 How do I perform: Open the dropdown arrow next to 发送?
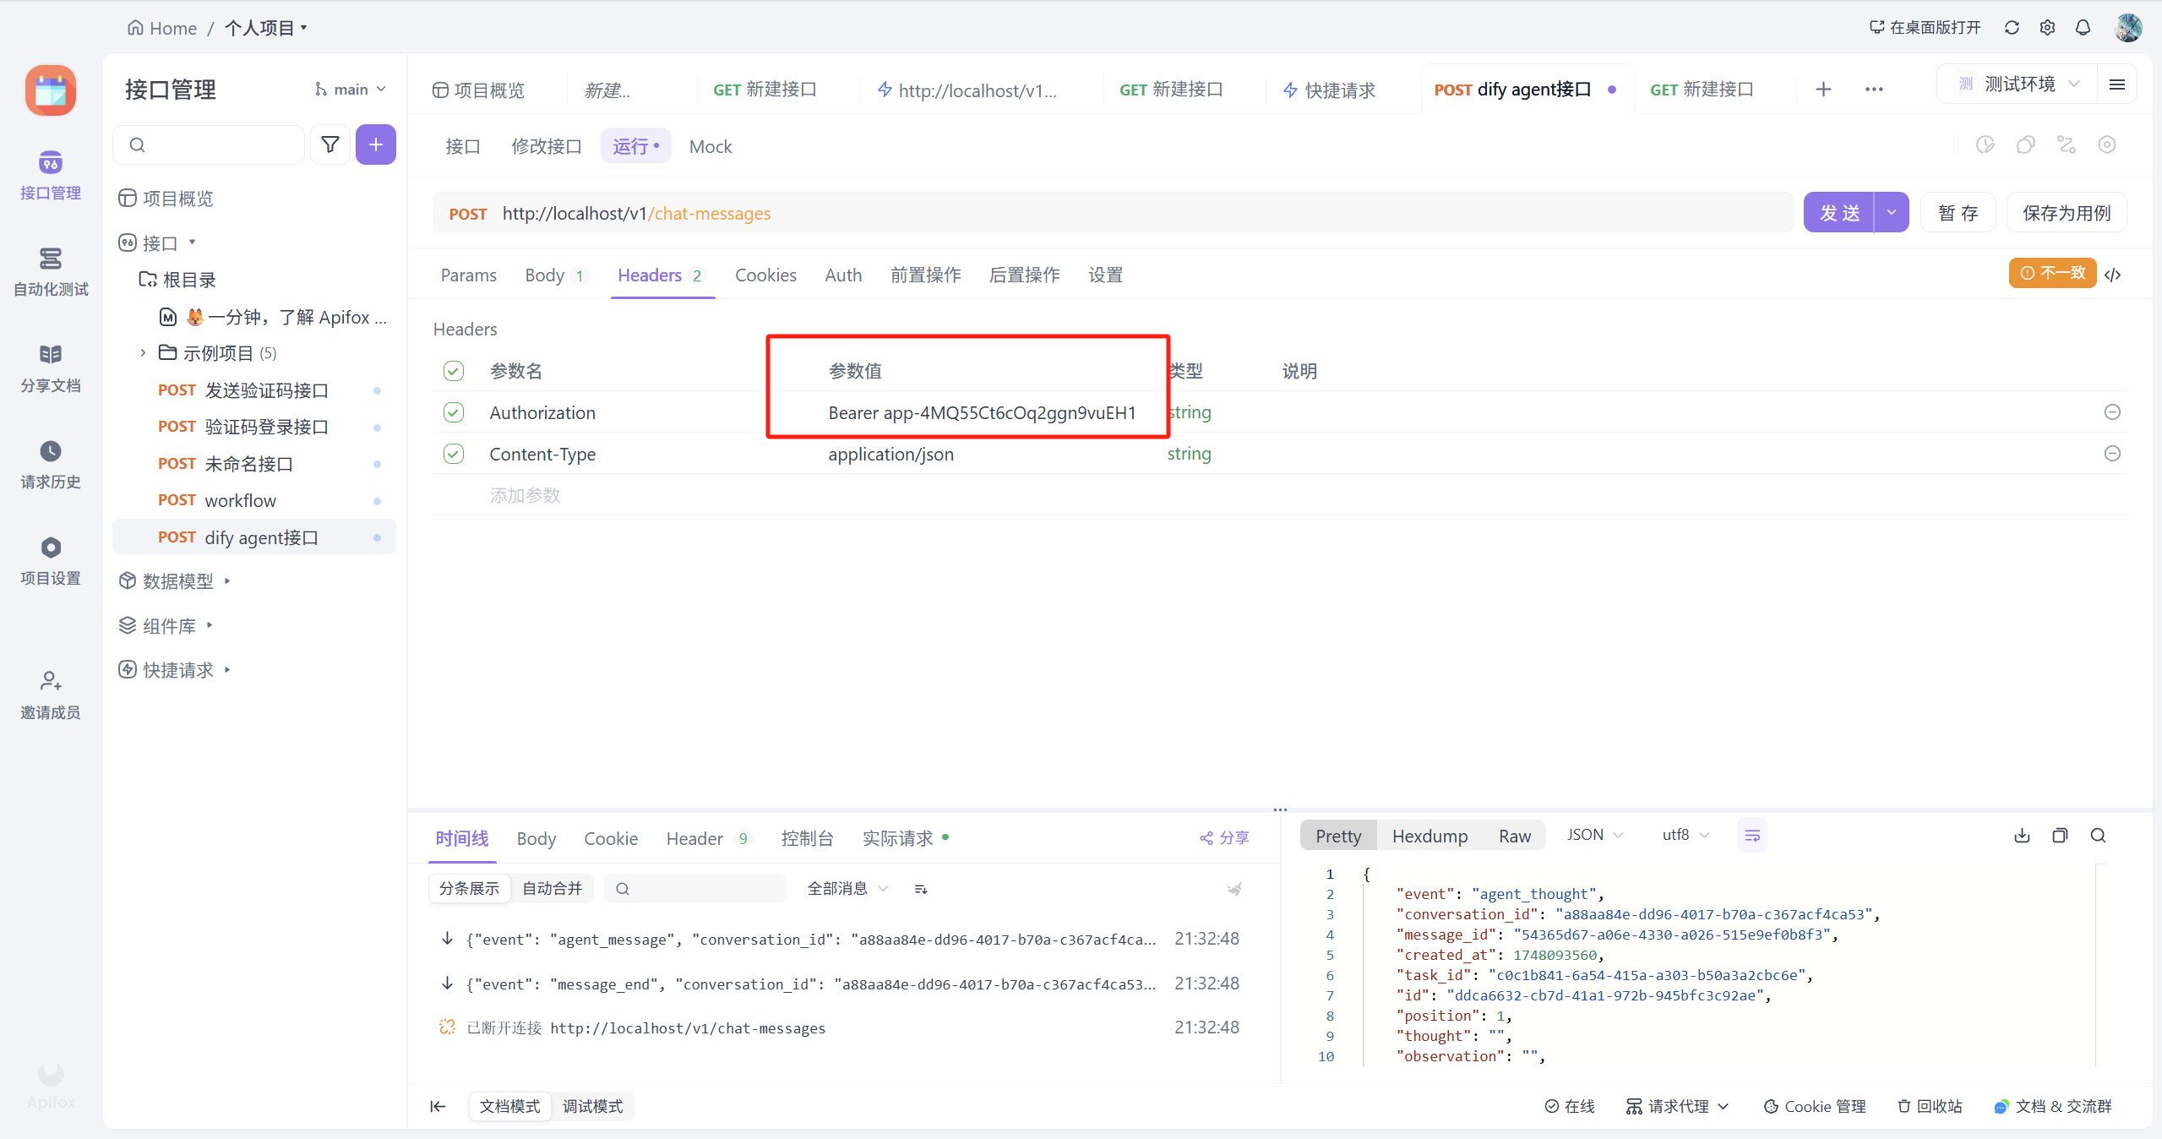pyautogui.click(x=1892, y=213)
